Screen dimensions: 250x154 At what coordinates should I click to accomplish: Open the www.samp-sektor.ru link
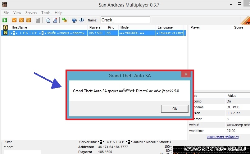click(223, 137)
